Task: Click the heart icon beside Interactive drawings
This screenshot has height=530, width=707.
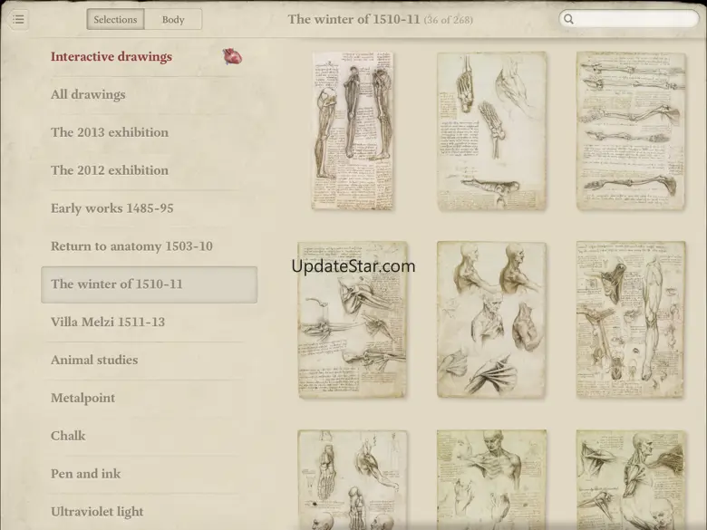Action: 232,57
